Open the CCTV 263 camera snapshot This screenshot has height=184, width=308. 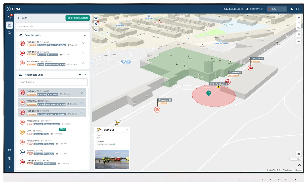[x=112, y=159]
